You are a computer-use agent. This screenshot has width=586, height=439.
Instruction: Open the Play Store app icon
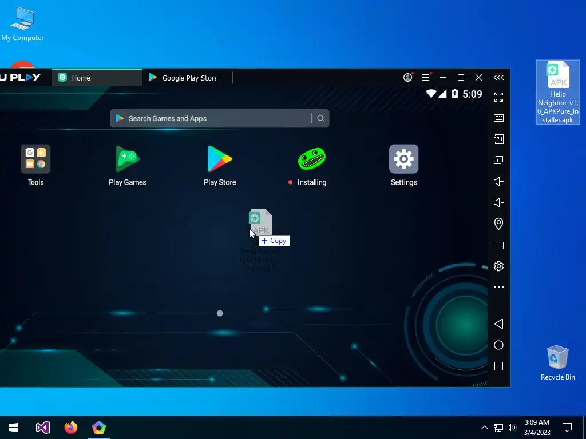click(220, 159)
